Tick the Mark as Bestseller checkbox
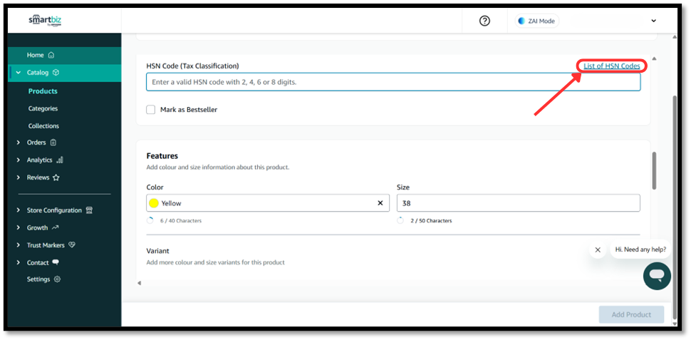This screenshot has width=691, height=340. 150,110
